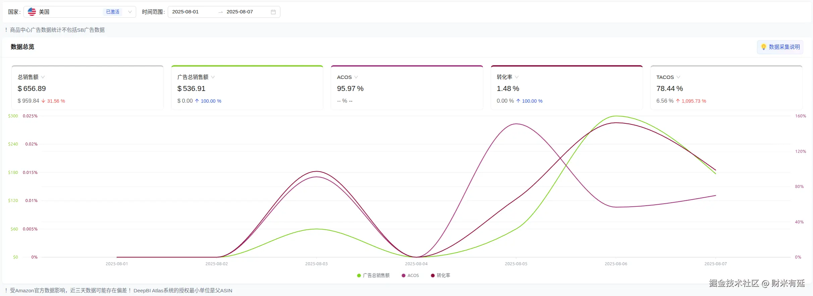Click the red up-arrow in TACOS card
The width and height of the screenshot is (813, 296).
(x=678, y=101)
